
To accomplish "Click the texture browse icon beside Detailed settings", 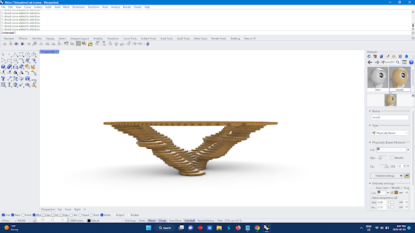I will (x=407, y=175).
